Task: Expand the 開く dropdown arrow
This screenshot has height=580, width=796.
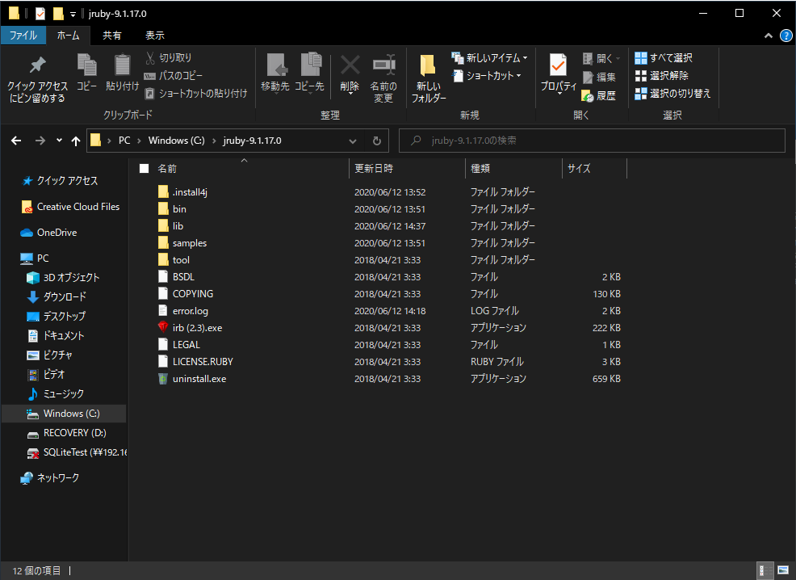Action: [618, 59]
